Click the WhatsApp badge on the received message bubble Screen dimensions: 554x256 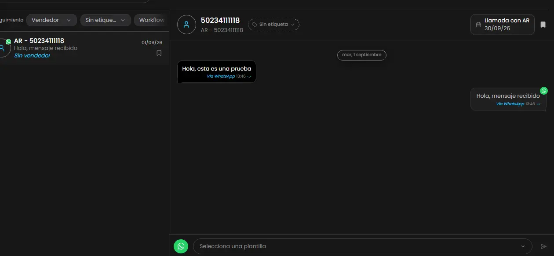(544, 91)
